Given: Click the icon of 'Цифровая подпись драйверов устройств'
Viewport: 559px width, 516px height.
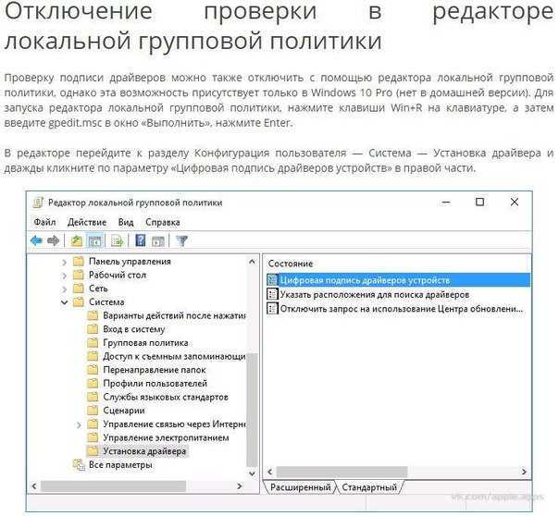Looking at the screenshot, I should click(272, 280).
